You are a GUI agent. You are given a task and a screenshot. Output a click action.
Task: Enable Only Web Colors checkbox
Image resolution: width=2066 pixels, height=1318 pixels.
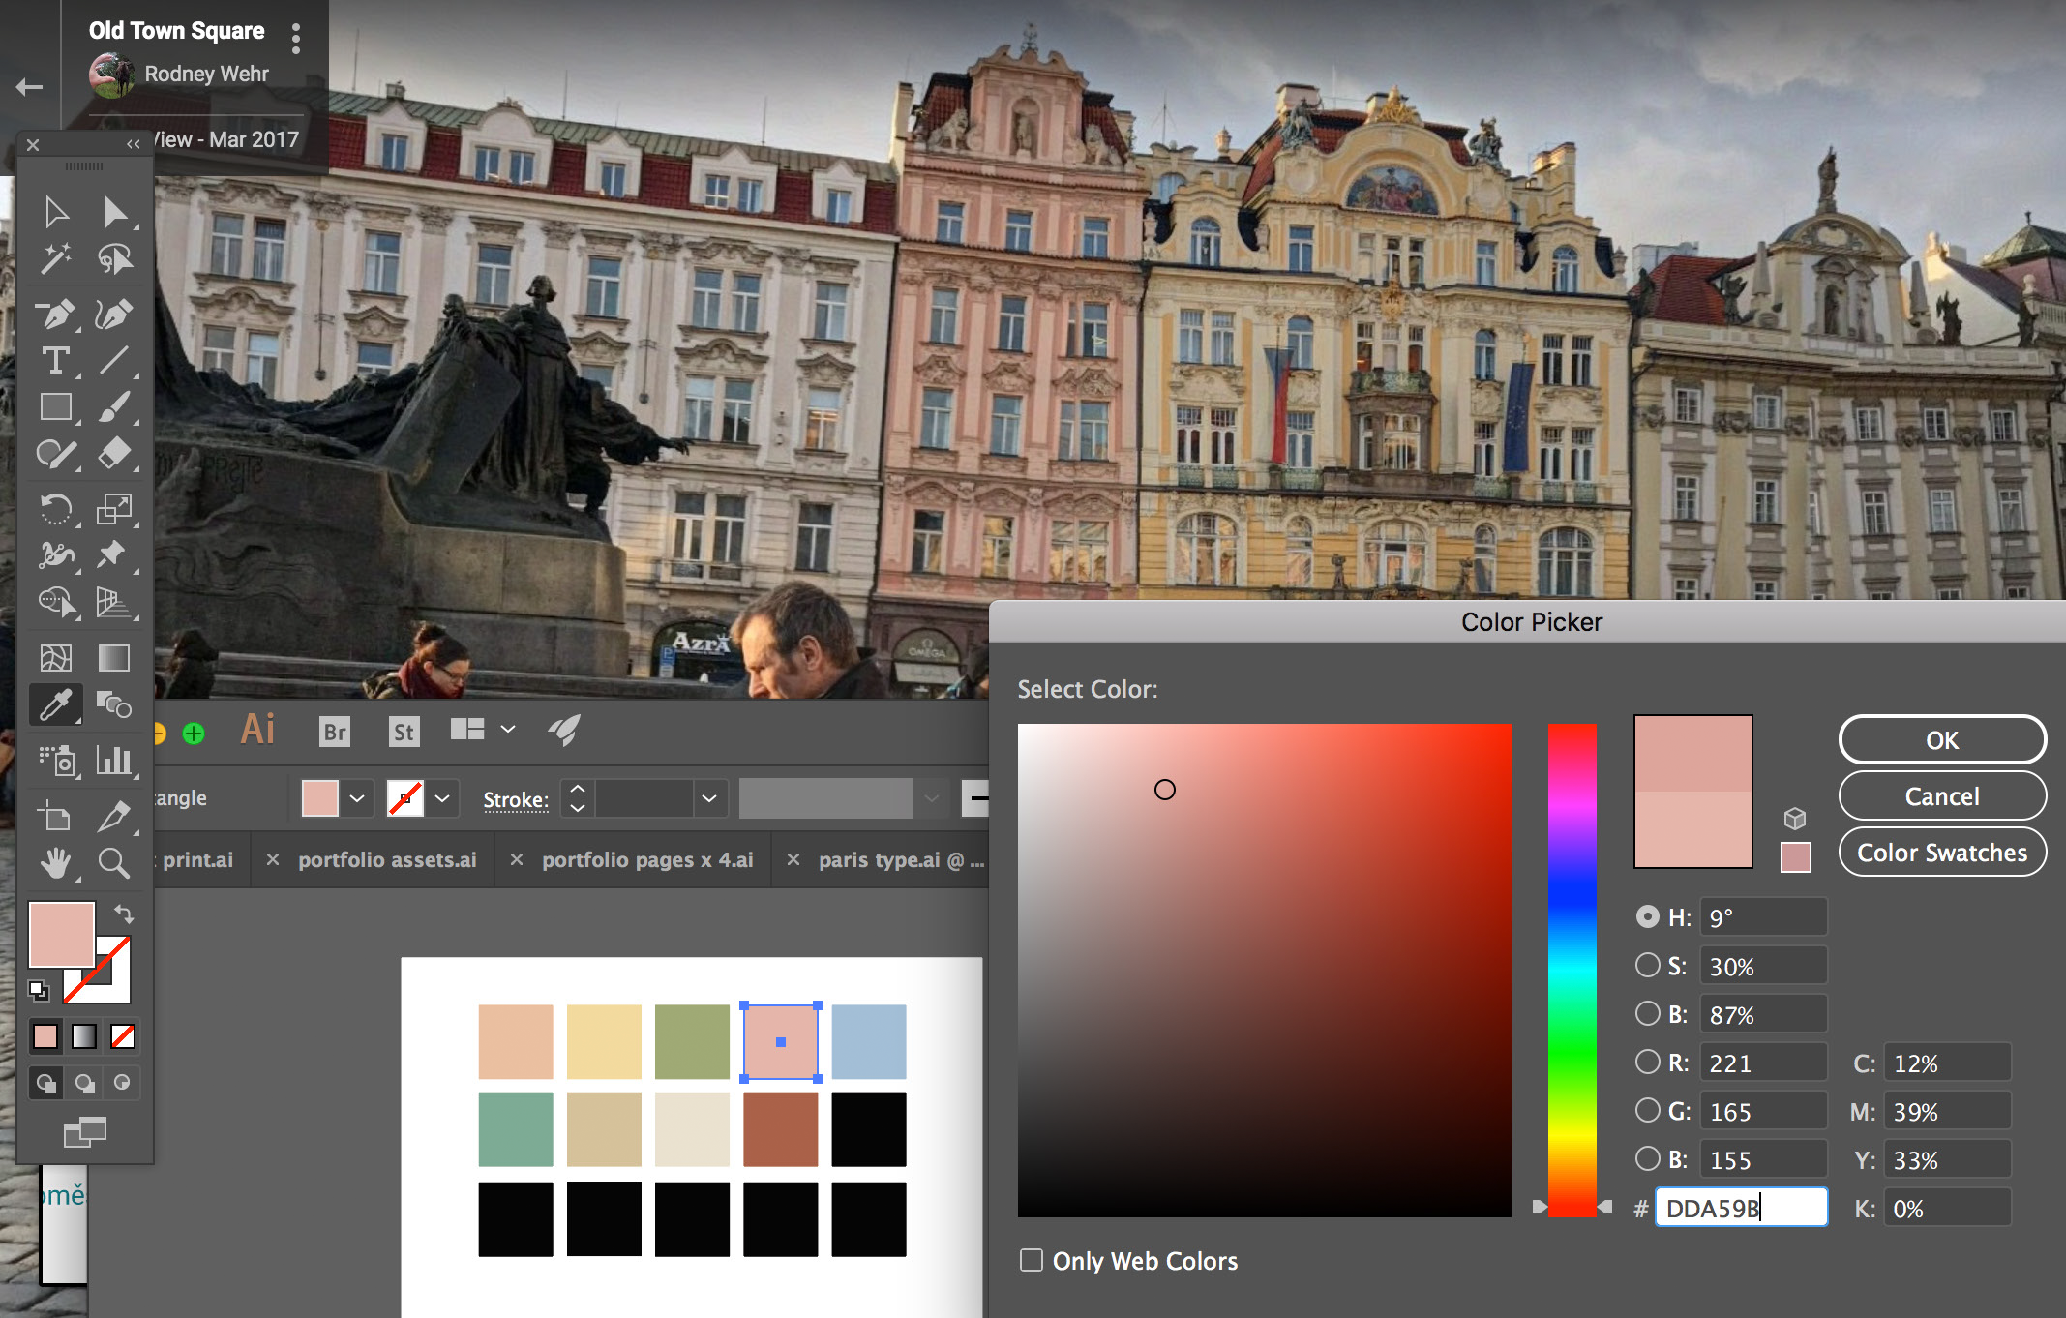[x=1032, y=1260]
